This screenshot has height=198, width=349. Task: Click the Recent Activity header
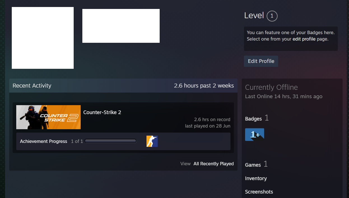pyautogui.click(x=32, y=86)
